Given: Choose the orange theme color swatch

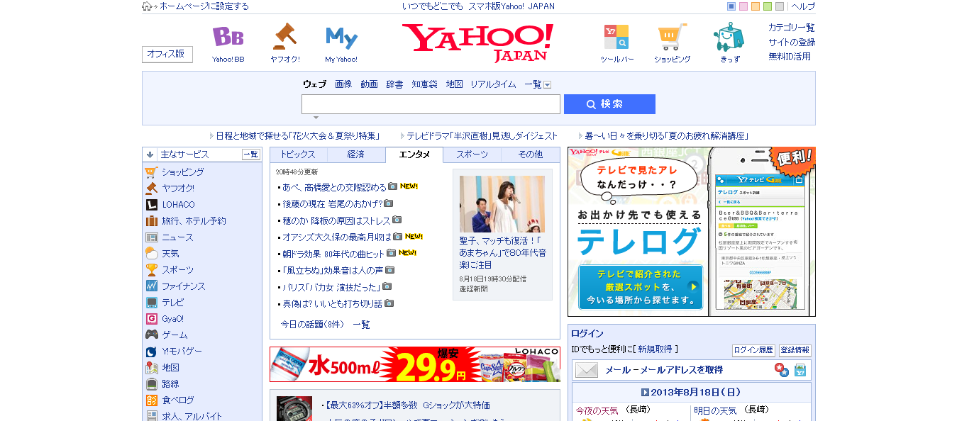Looking at the screenshot, I should [756, 6].
